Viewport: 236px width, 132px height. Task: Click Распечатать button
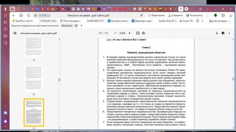tap(194, 15)
